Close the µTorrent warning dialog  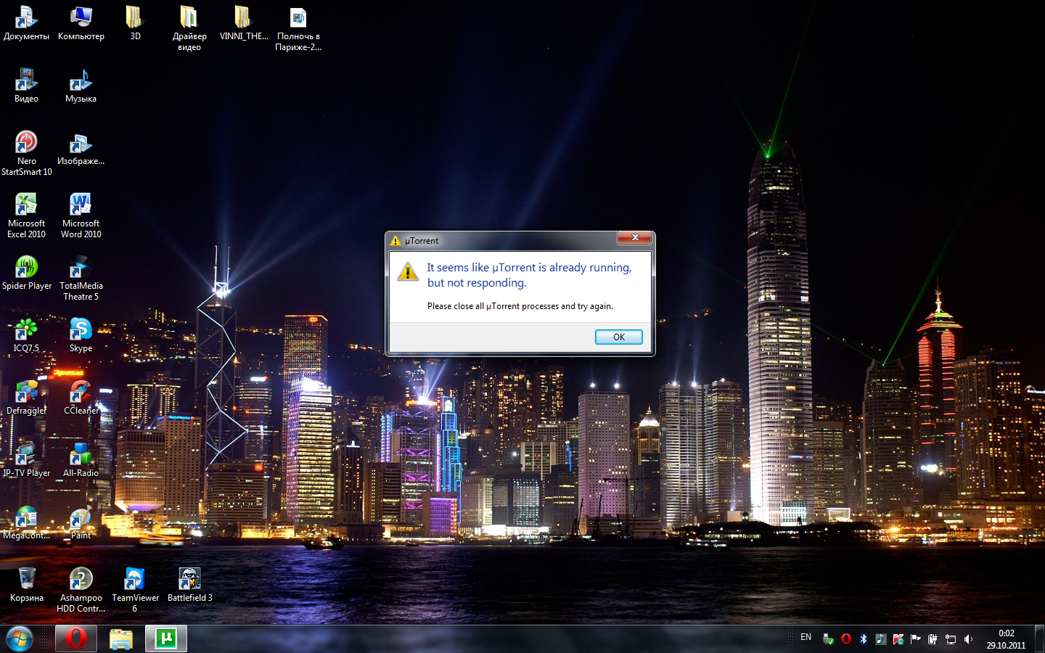pos(634,238)
